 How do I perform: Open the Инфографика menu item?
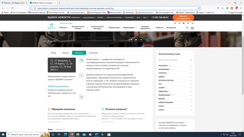coord(129,28)
